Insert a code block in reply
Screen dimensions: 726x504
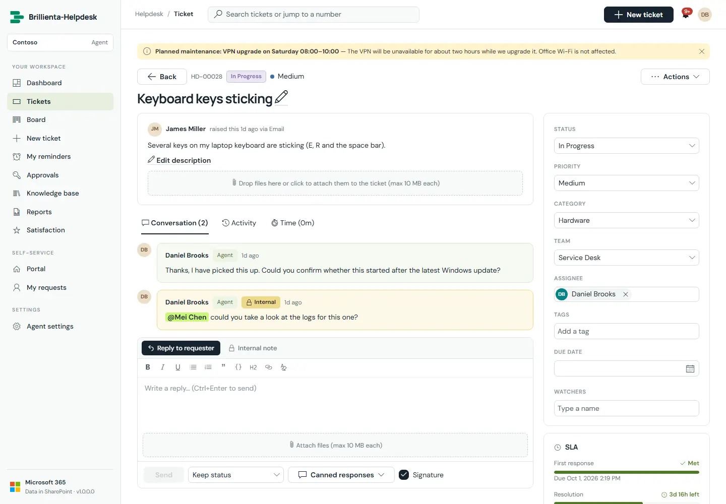pyautogui.click(x=238, y=367)
